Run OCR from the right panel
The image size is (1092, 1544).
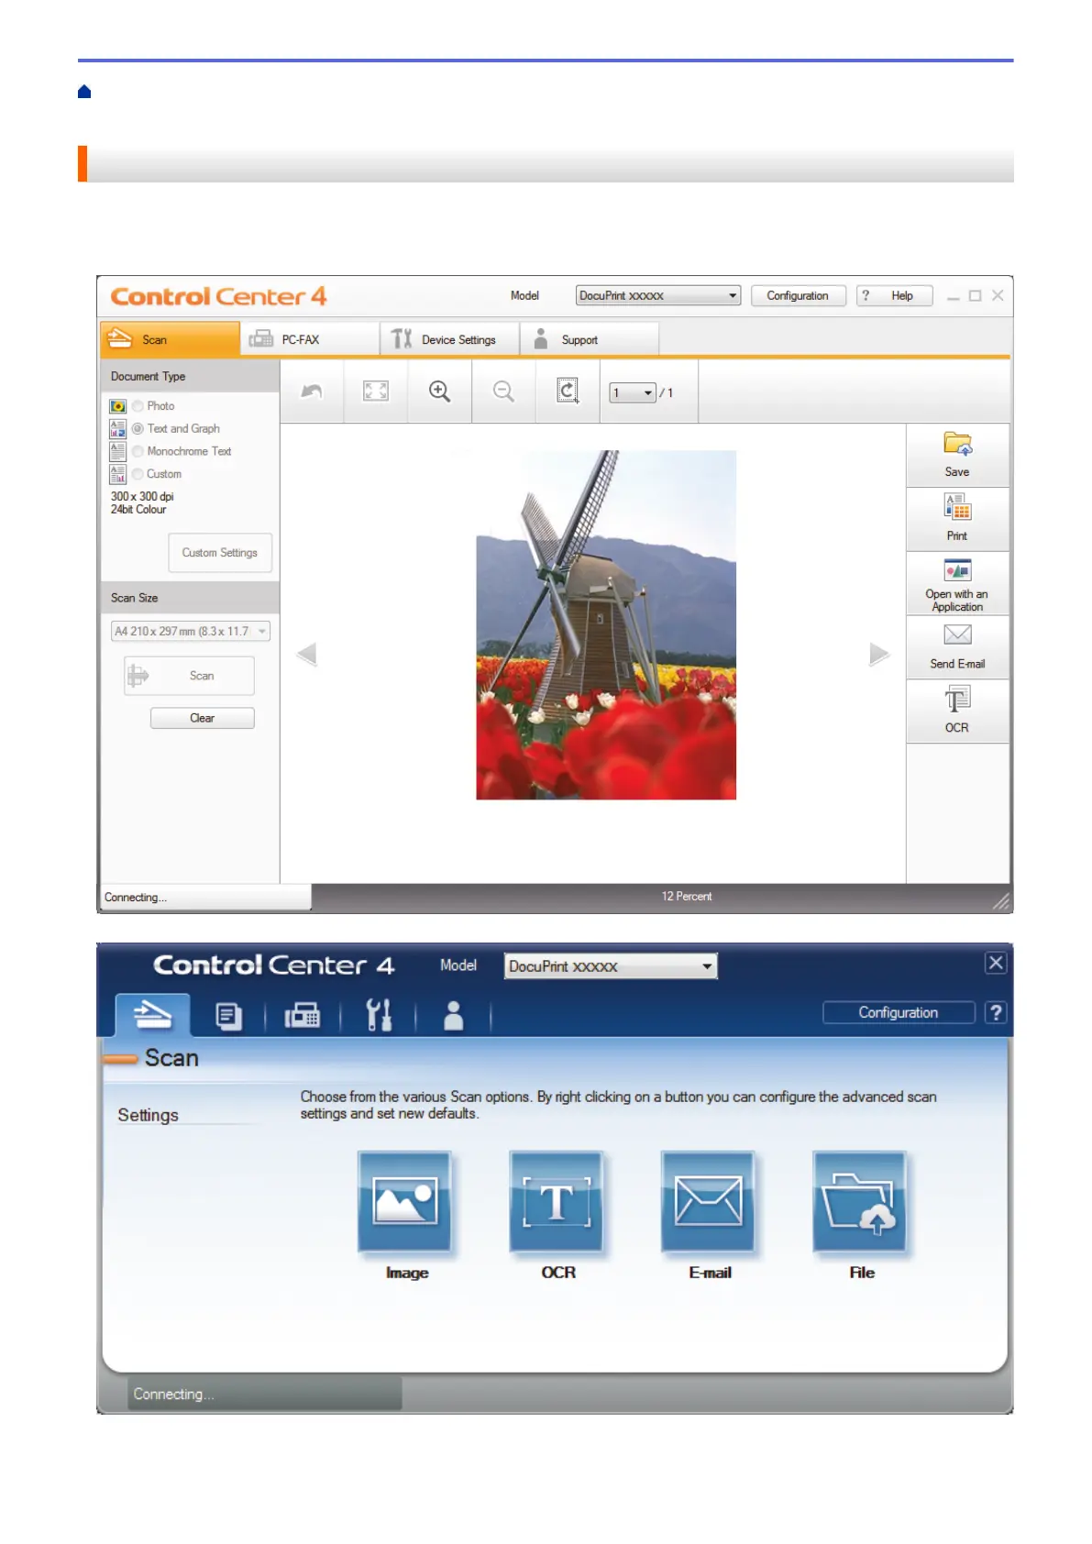(x=957, y=711)
